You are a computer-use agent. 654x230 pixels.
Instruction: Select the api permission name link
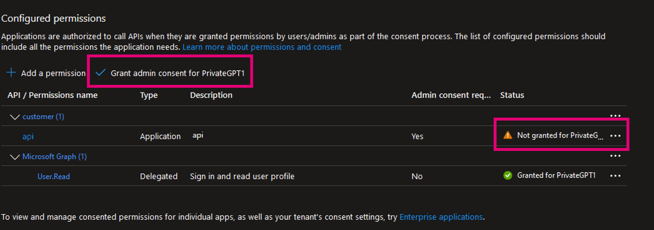click(28, 136)
